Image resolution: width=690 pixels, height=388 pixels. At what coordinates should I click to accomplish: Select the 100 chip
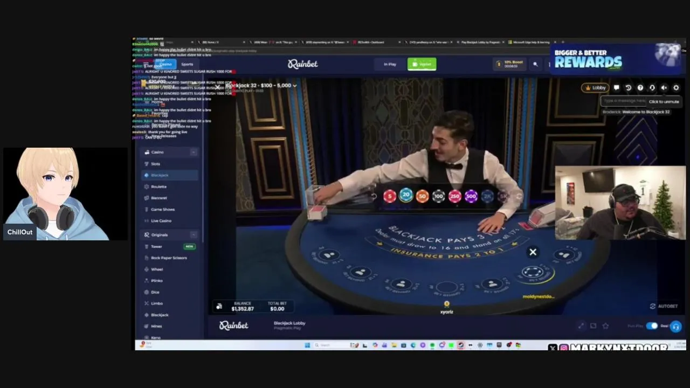(438, 197)
